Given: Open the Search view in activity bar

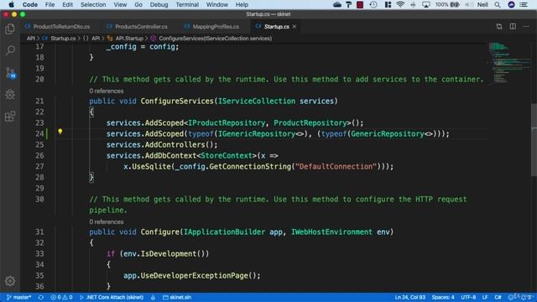Looking at the screenshot, I should coord(10,50).
